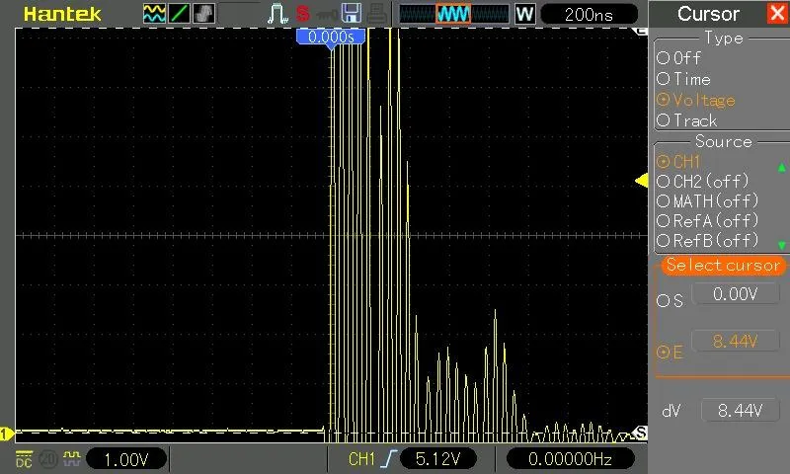Click the source list up arrow
Screen dimensions: 790x474
[x=781, y=167]
